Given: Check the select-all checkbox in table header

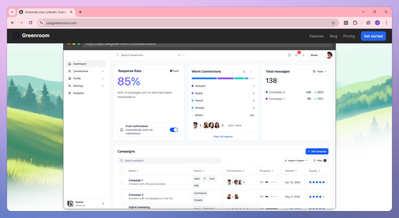Looking at the screenshot, I should coord(121,171).
